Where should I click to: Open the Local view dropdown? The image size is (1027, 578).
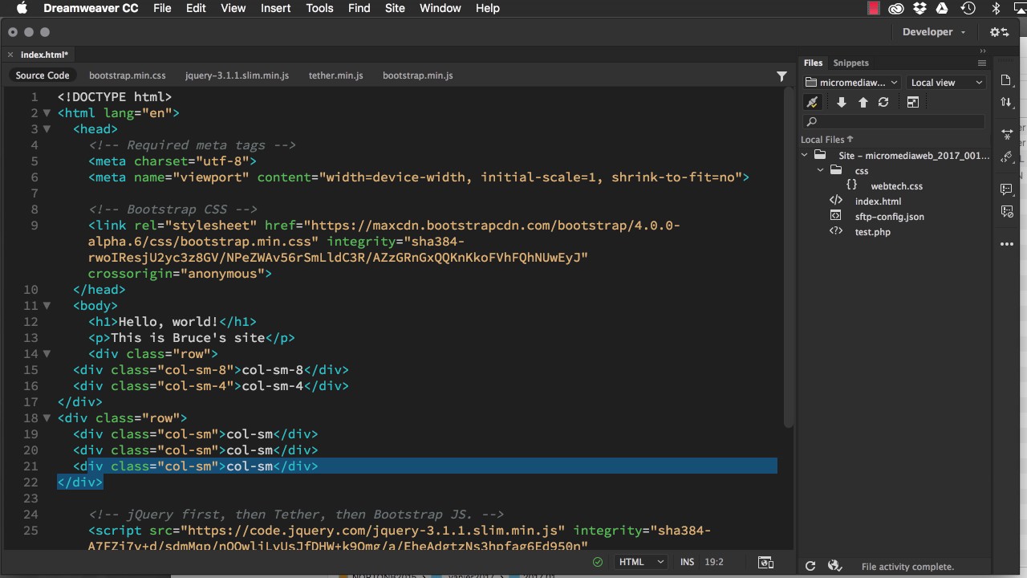946,82
